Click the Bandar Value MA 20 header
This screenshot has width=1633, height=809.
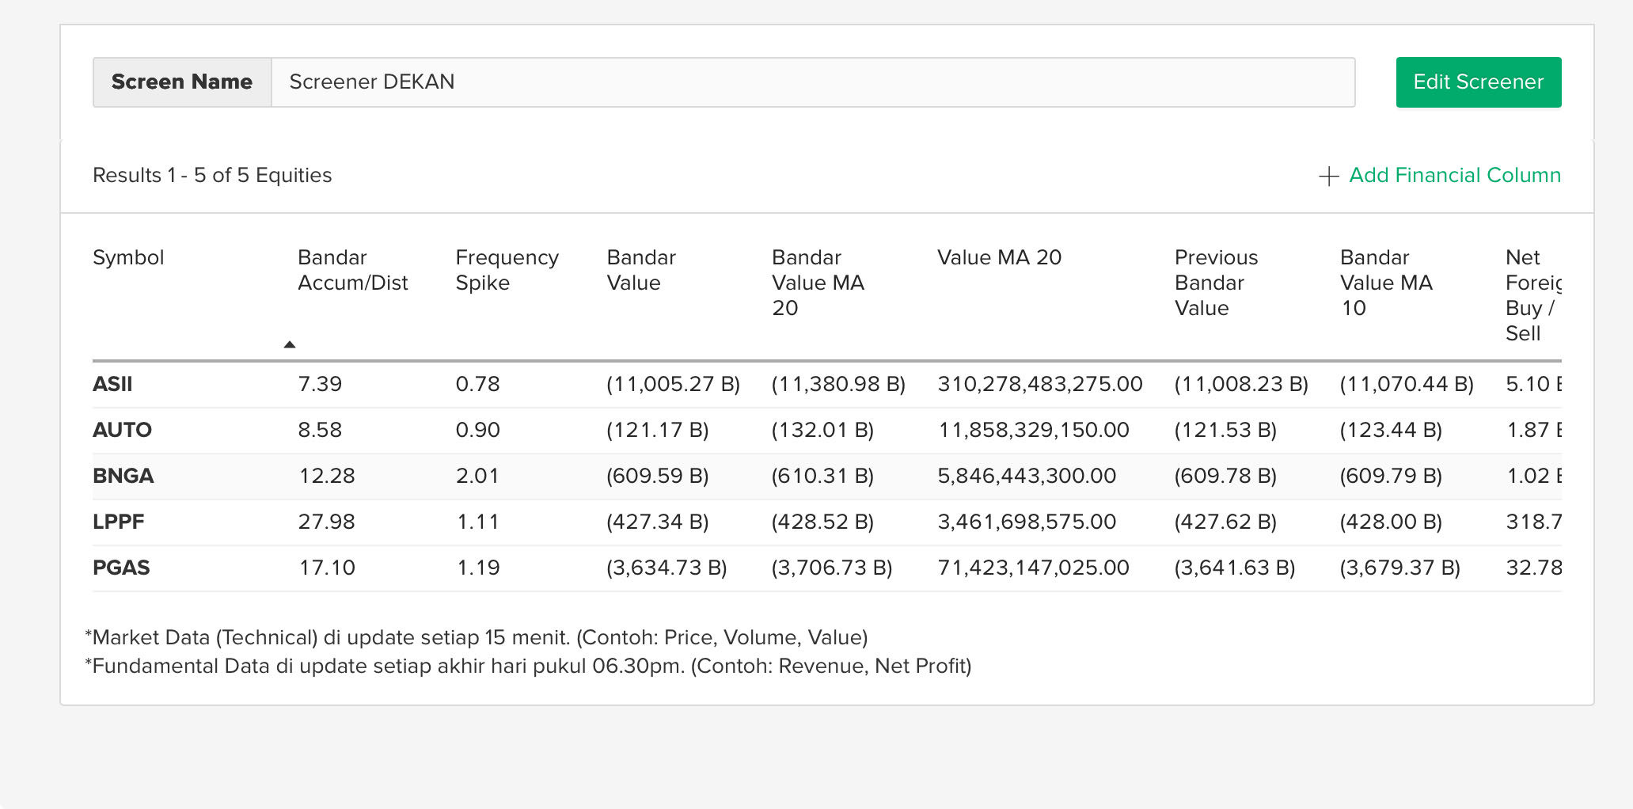tap(817, 283)
